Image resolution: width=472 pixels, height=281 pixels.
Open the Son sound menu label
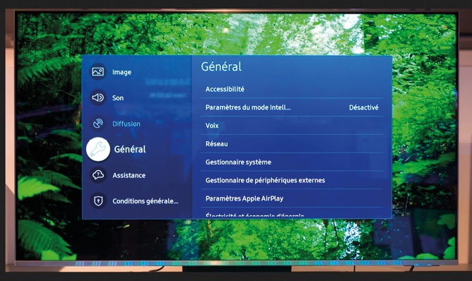118,97
